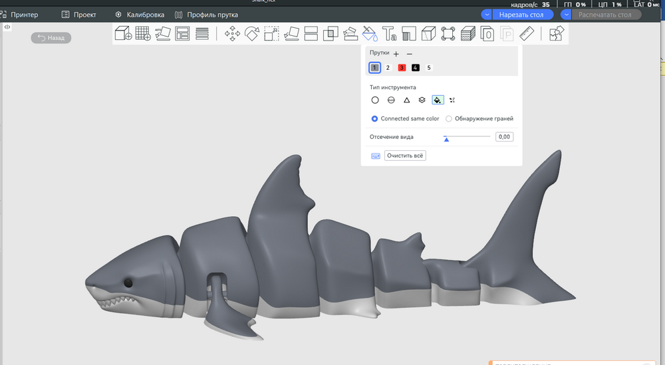Open the 'Распечатать стол' dropdown arrow
The image size is (665, 365).
566,15
